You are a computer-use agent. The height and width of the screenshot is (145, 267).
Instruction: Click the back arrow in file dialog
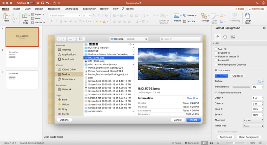click(x=59, y=39)
